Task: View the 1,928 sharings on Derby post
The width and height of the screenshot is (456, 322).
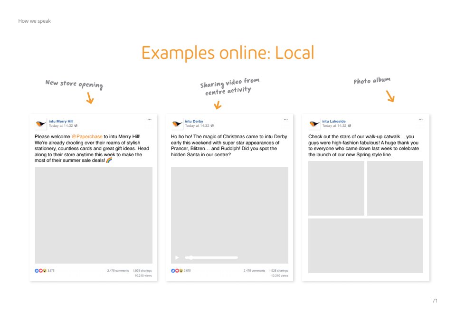Action: pos(279,271)
